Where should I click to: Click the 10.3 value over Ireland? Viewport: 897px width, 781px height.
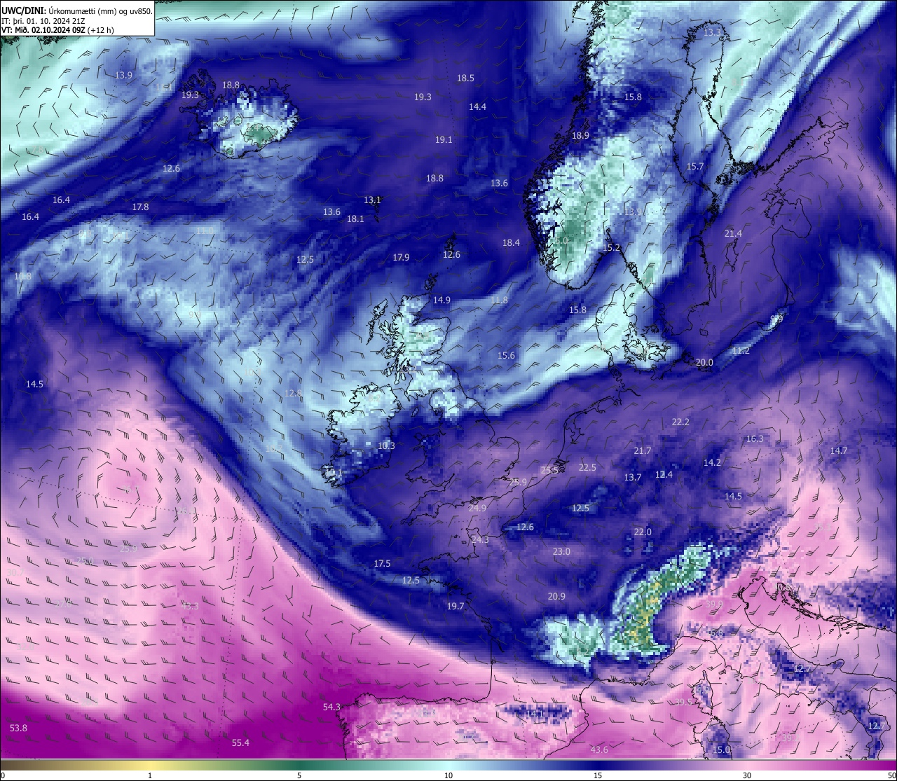pyautogui.click(x=386, y=445)
